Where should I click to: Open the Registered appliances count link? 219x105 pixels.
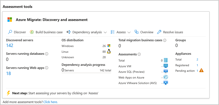(x=197, y=65)
